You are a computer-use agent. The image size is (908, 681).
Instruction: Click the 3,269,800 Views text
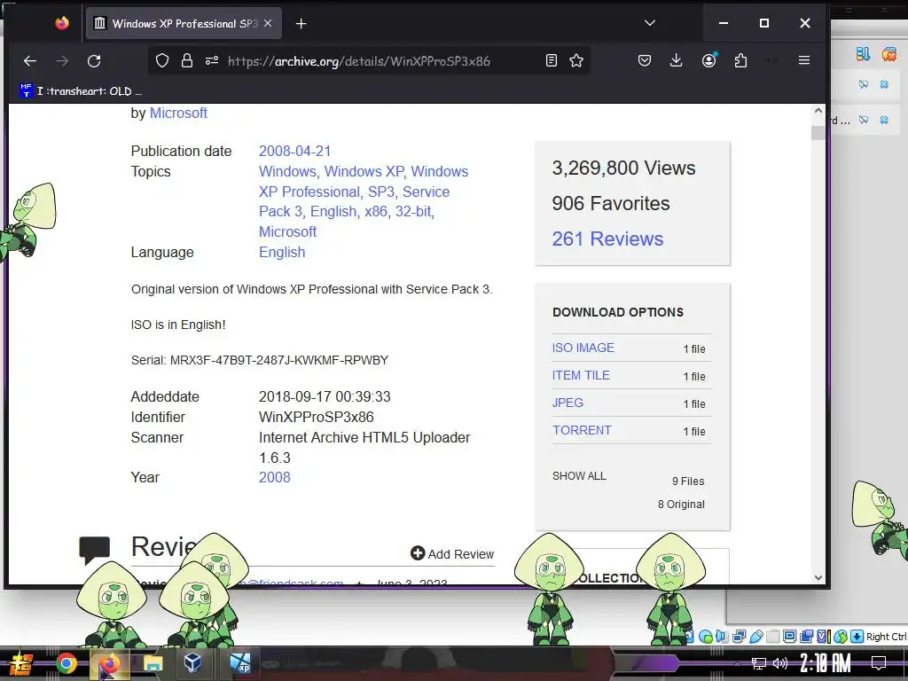tap(623, 168)
